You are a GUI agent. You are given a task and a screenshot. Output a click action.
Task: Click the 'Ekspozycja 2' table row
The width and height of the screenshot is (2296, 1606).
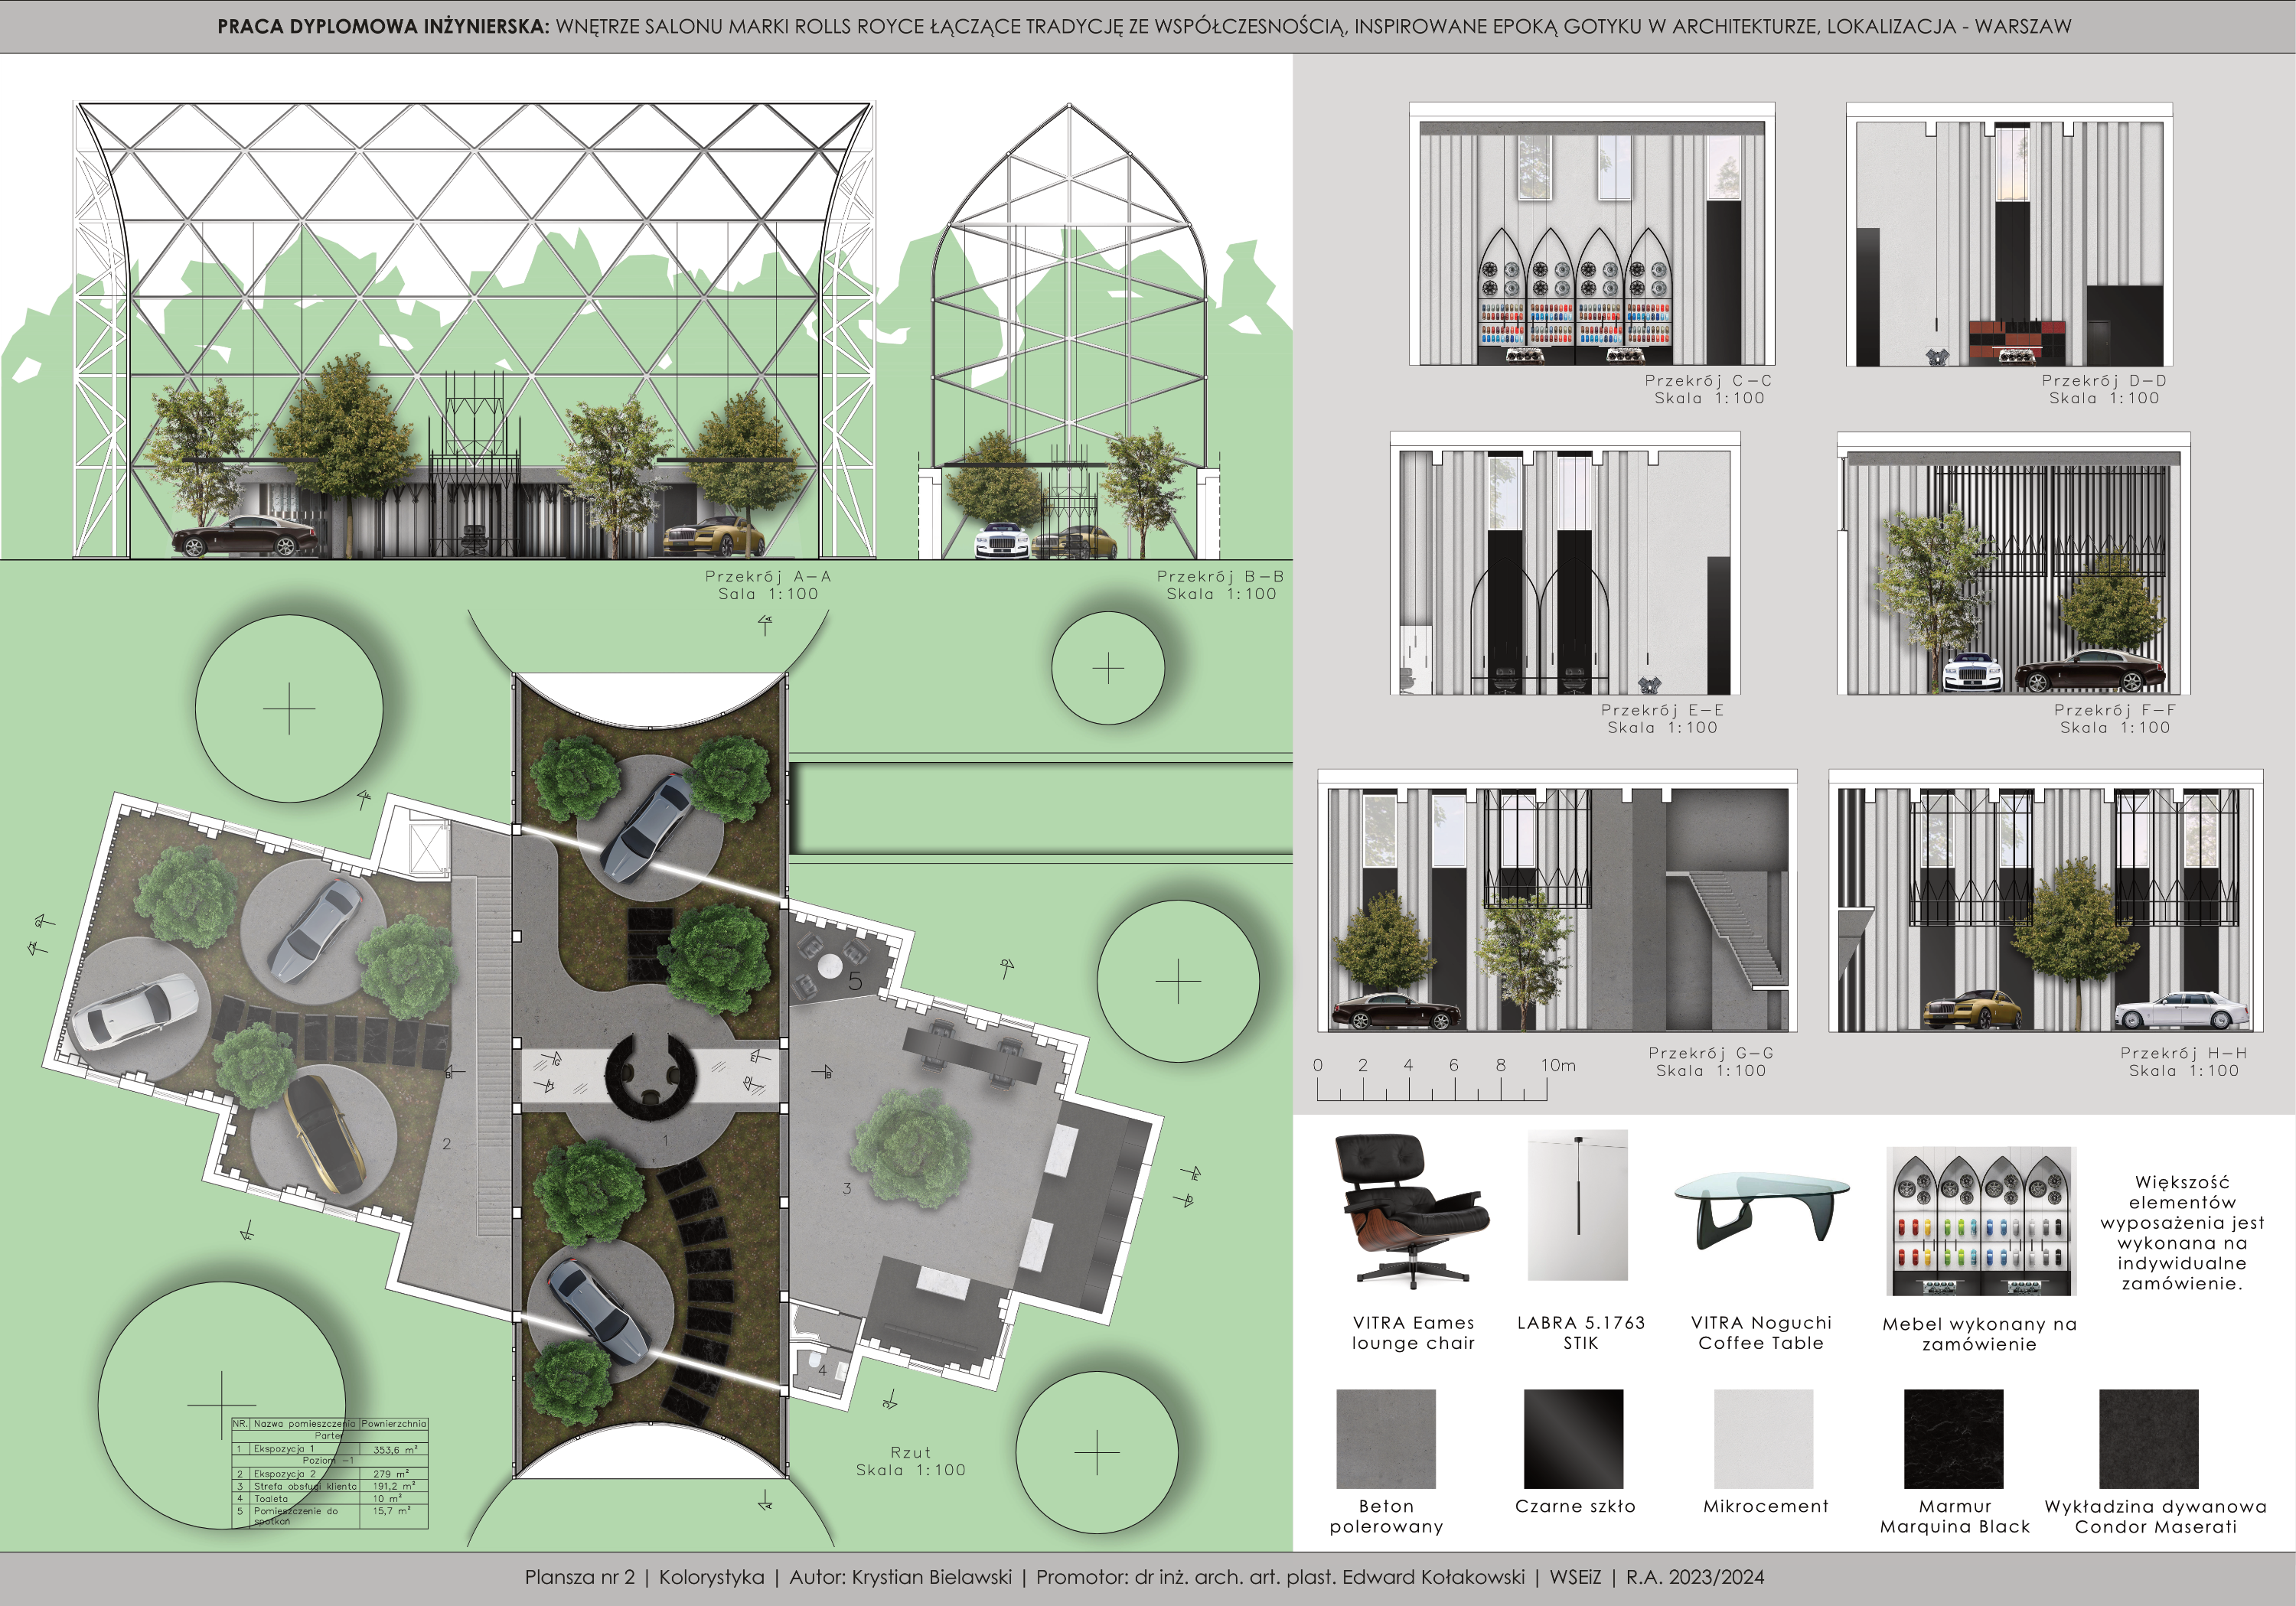click(x=329, y=1473)
